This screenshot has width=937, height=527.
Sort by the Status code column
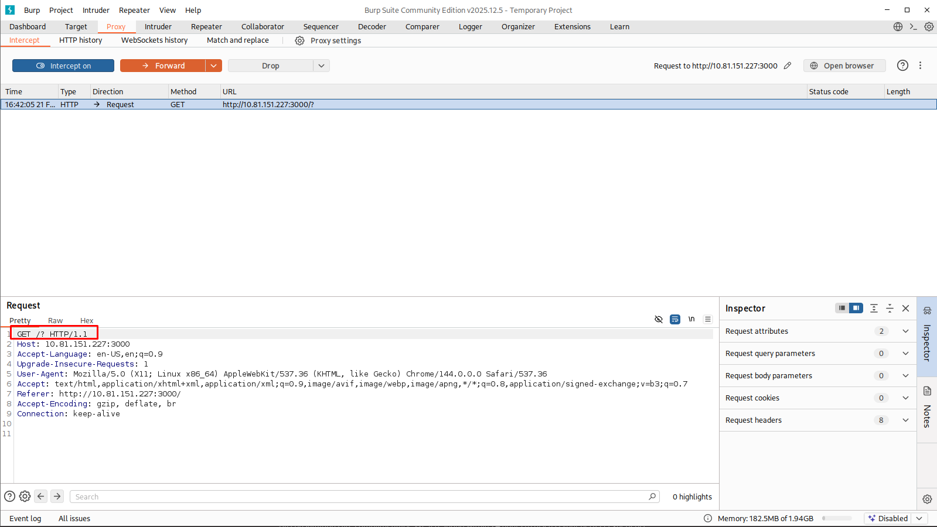(x=845, y=91)
